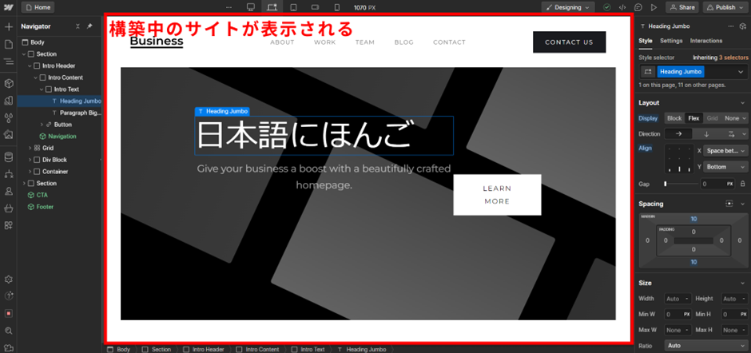Open the Components cube icon in sidebar
This screenshot has height=353, width=751.
click(8, 84)
